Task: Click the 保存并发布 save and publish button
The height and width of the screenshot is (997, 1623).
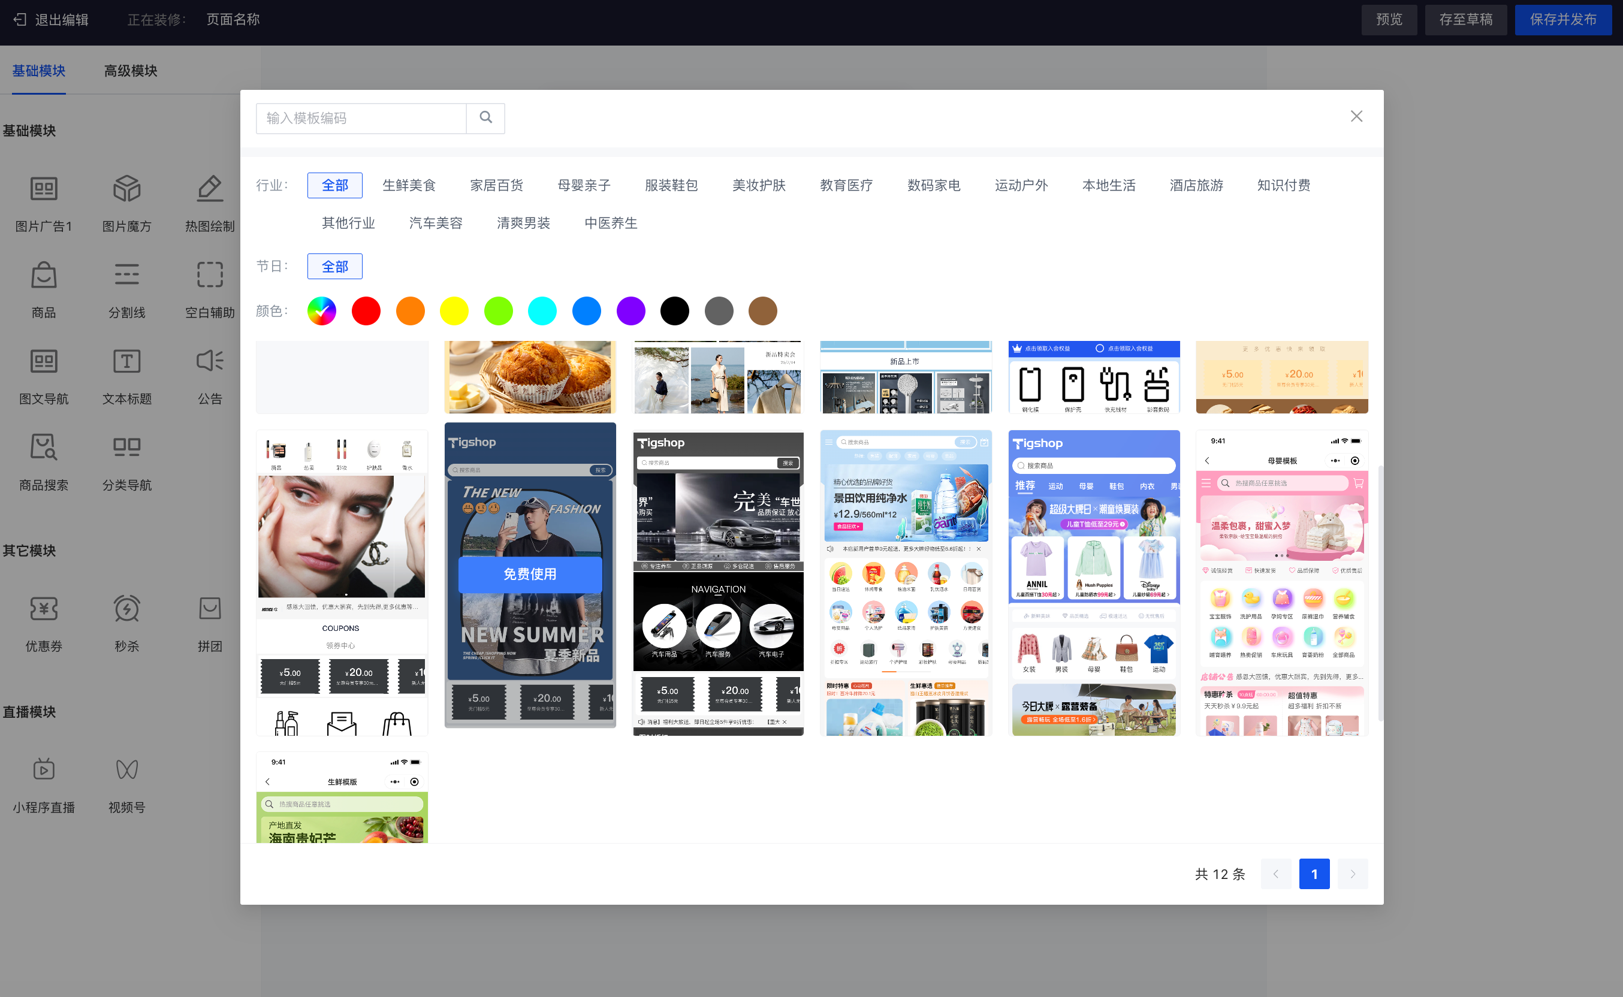Action: [1564, 20]
